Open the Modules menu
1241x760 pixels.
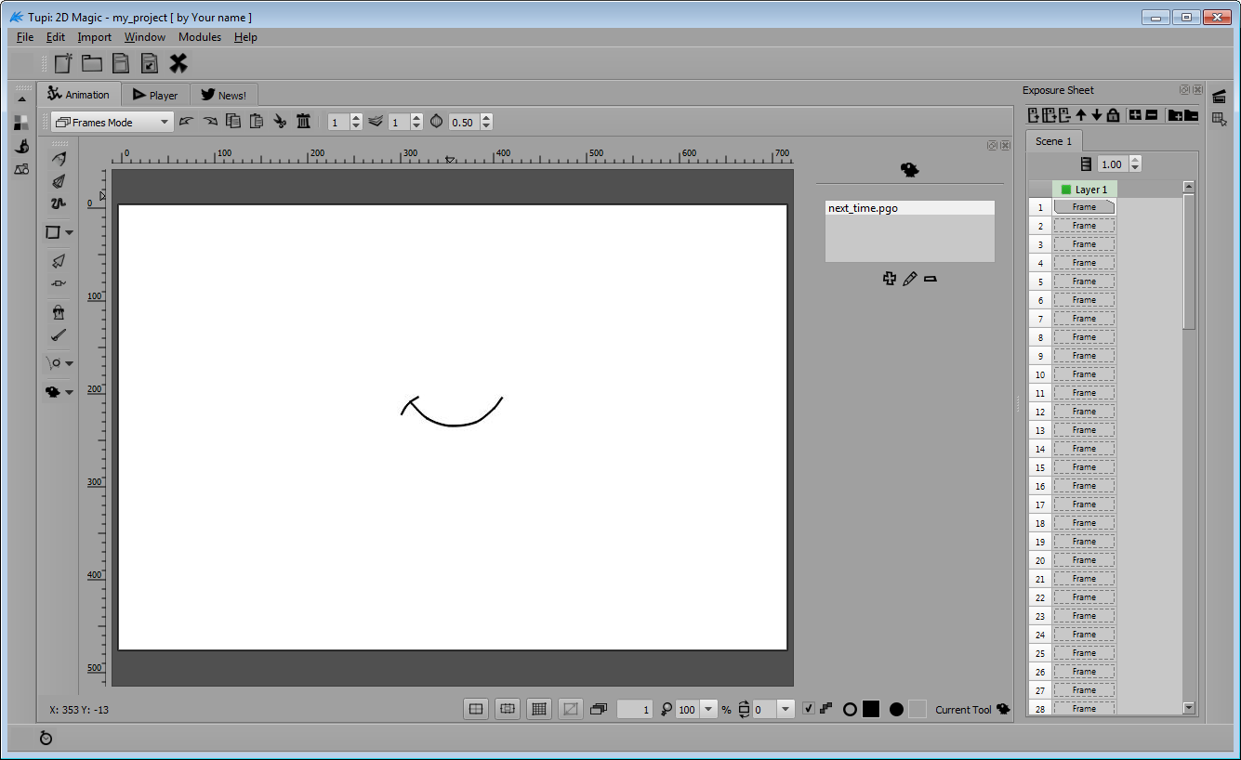[200, 37]
